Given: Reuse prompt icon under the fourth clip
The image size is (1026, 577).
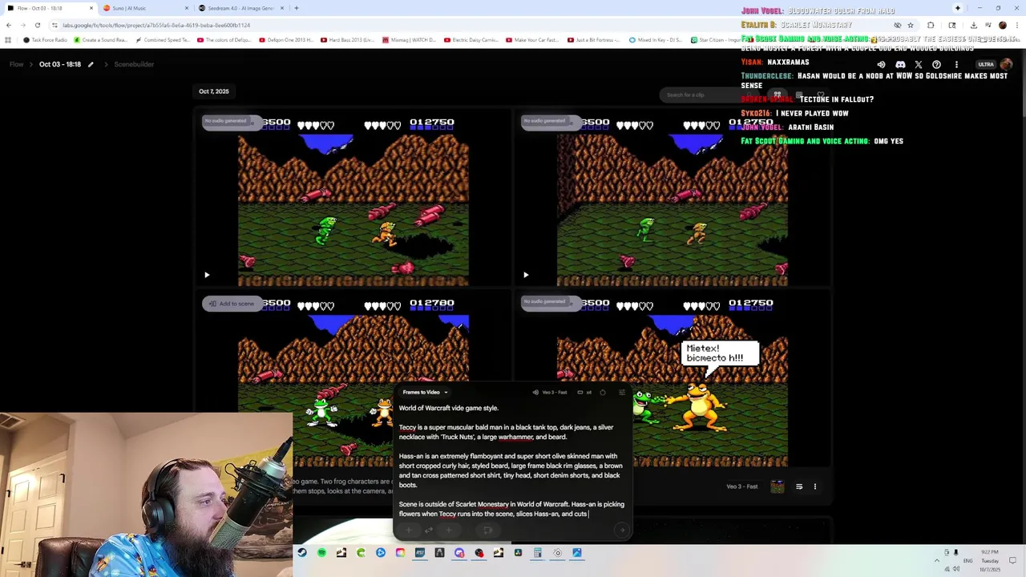Looking at the screenshot, I should pos(799,486).
